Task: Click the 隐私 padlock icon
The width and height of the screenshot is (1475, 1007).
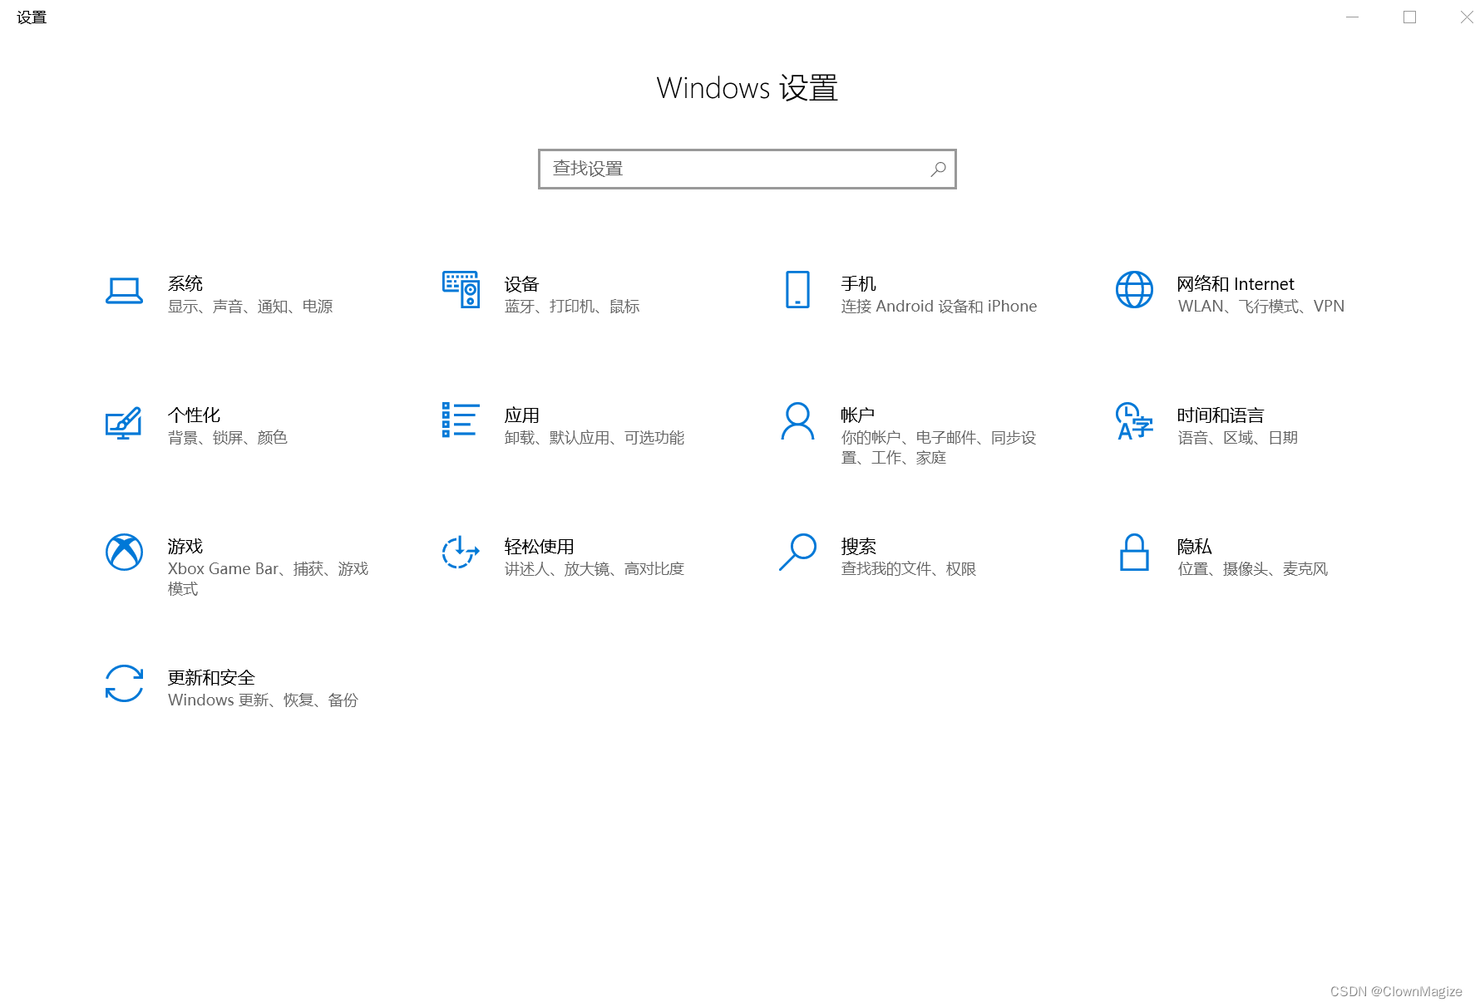Action: click(x=1134, y=552)
